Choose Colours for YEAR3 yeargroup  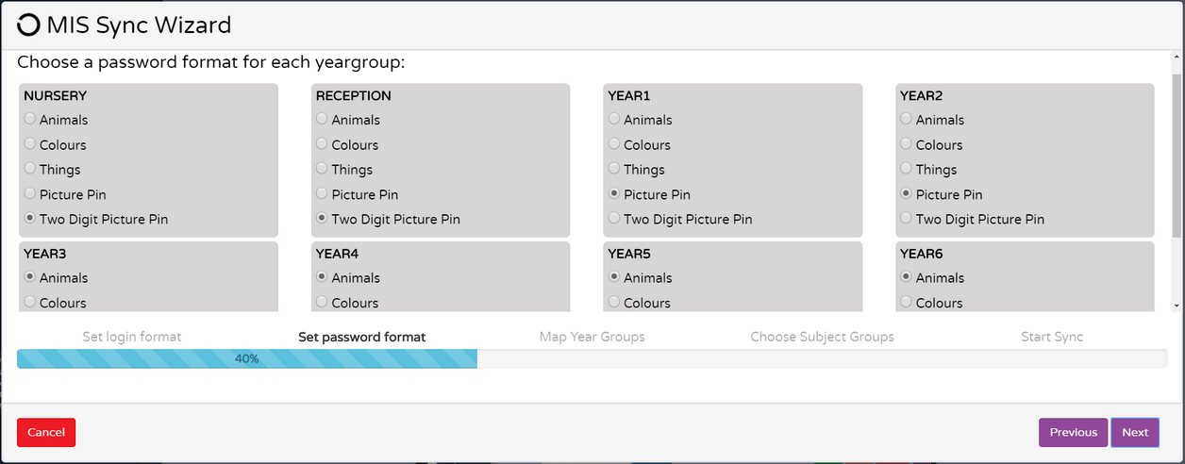[31, 303]
